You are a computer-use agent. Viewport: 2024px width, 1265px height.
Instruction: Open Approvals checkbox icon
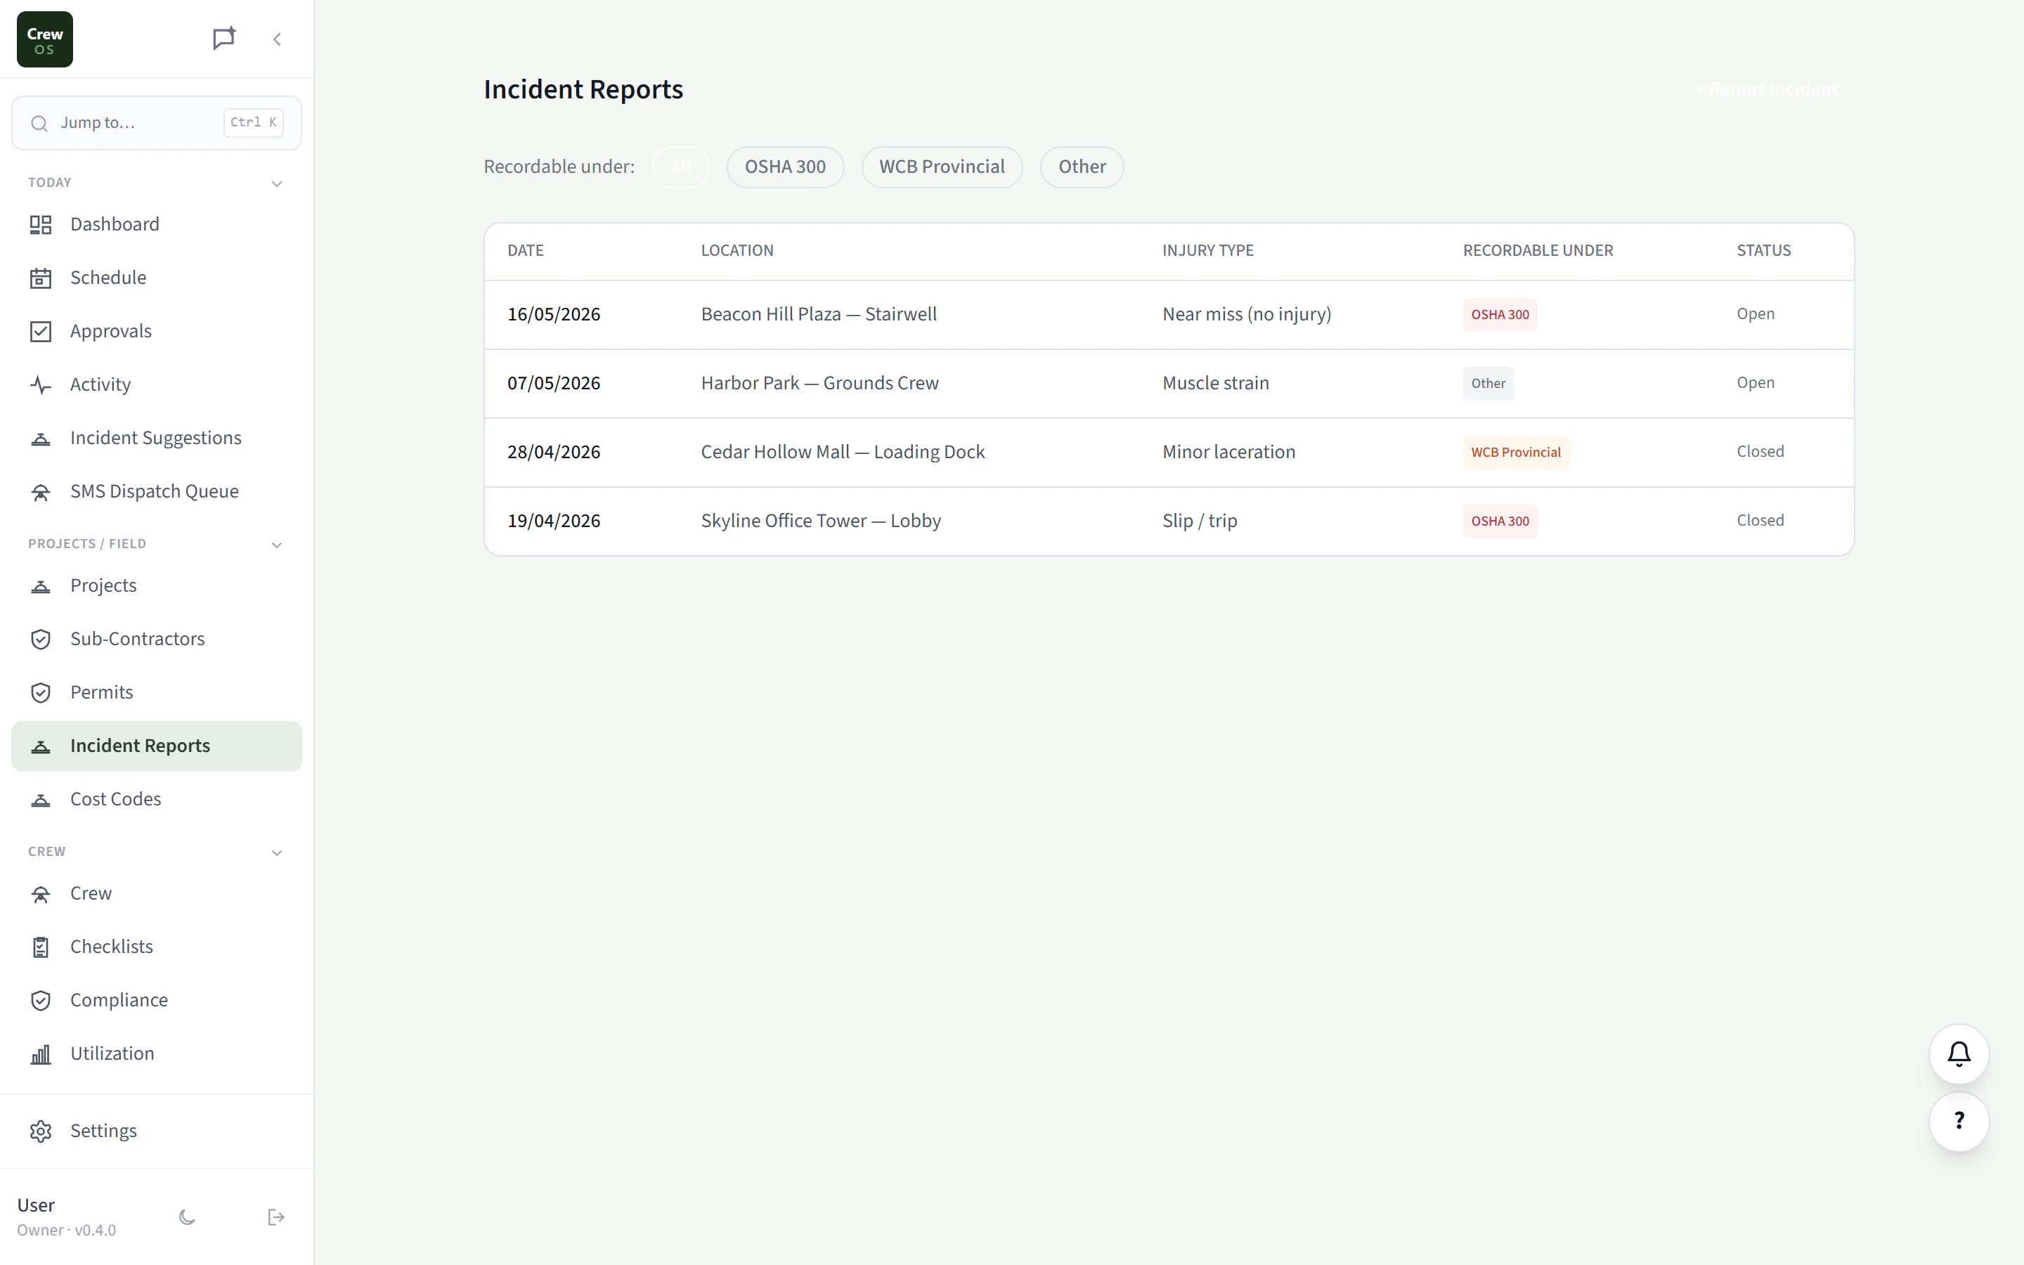(41, 331)
